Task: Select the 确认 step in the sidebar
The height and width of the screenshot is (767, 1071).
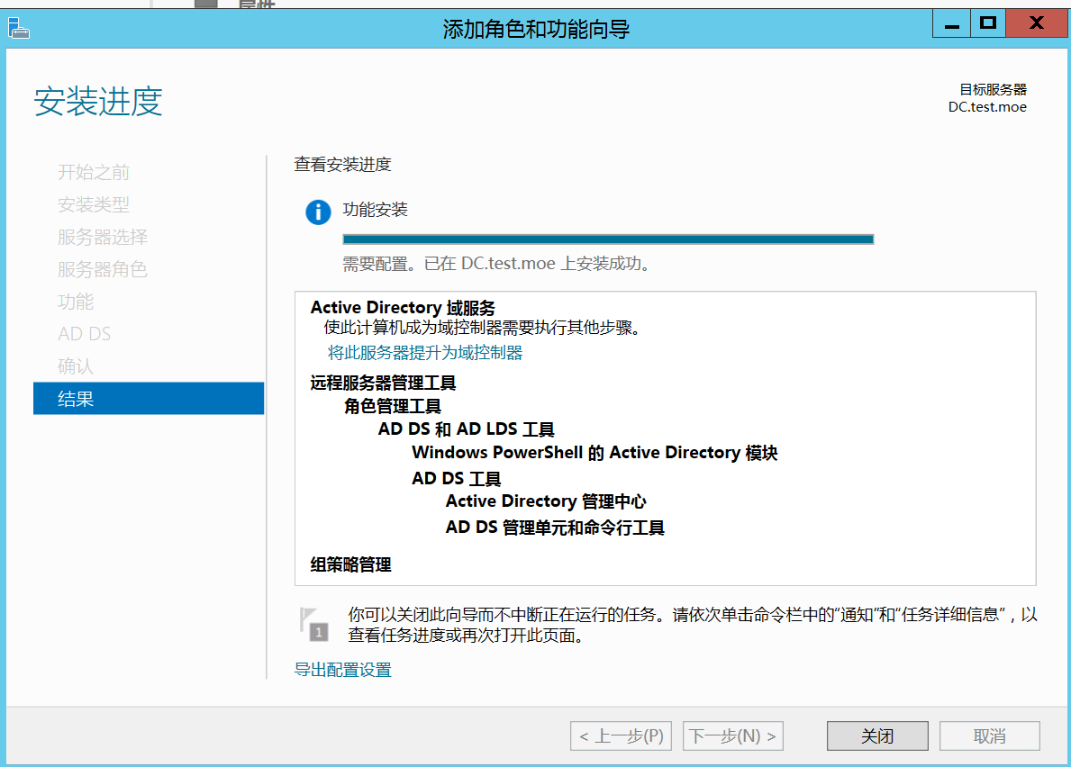Action: point(76,366)
